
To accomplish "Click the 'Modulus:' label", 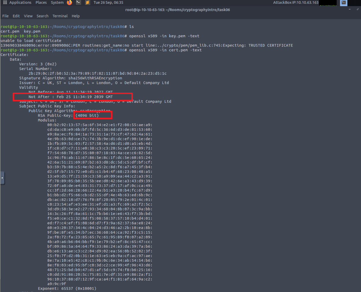I will [x=47, y=120].
